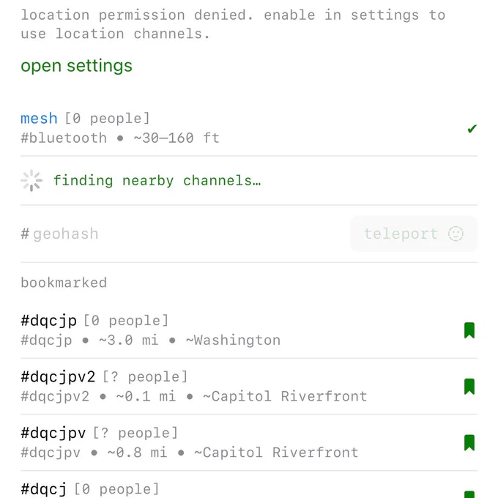Click location permission denied message
The height and width of the screenshot is (498, 498).
pos(233,24)
